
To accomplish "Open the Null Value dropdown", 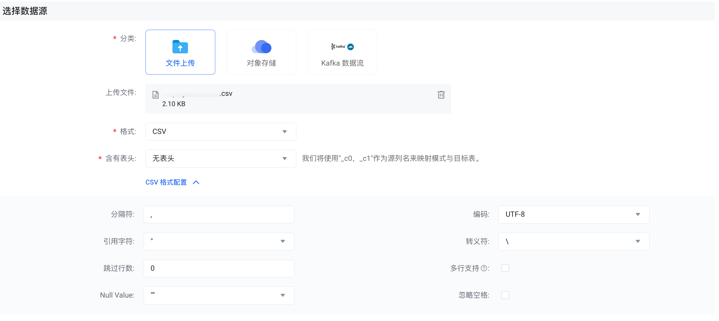I will pos(219,295).
